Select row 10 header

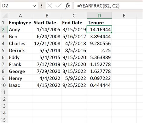(4, 85)
